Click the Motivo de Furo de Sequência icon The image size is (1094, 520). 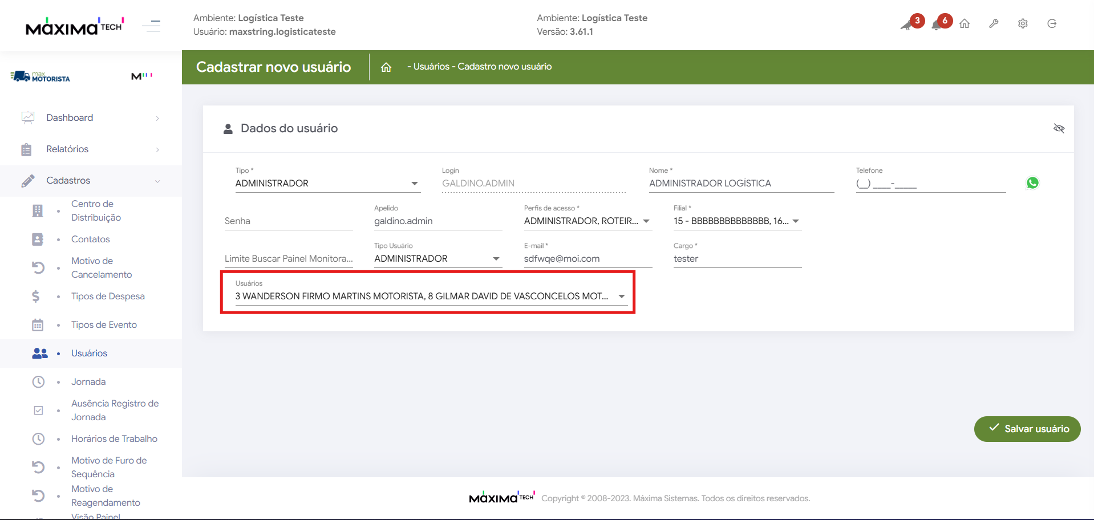pyautogui.click(x=38, y=468)
